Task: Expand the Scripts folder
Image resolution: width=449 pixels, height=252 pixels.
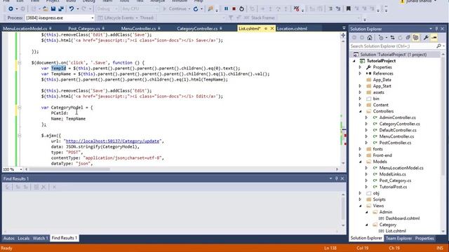Action: coord(360,199)
